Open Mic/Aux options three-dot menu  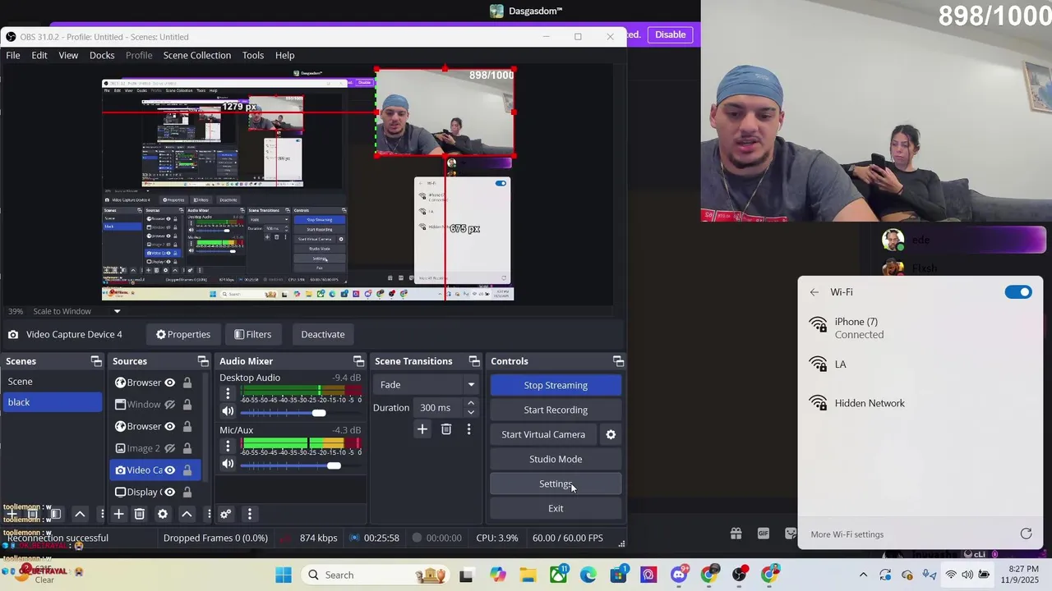pos(228,446)
